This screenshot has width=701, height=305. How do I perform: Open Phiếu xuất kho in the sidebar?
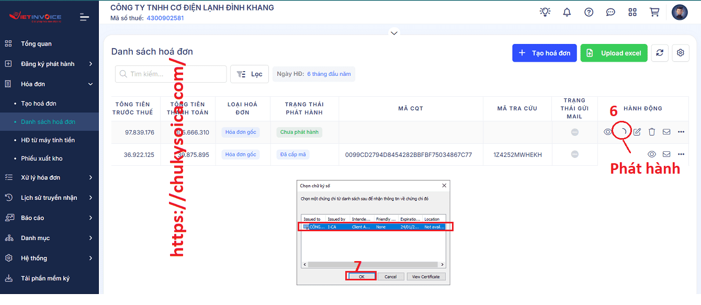[x=42, y=159]
